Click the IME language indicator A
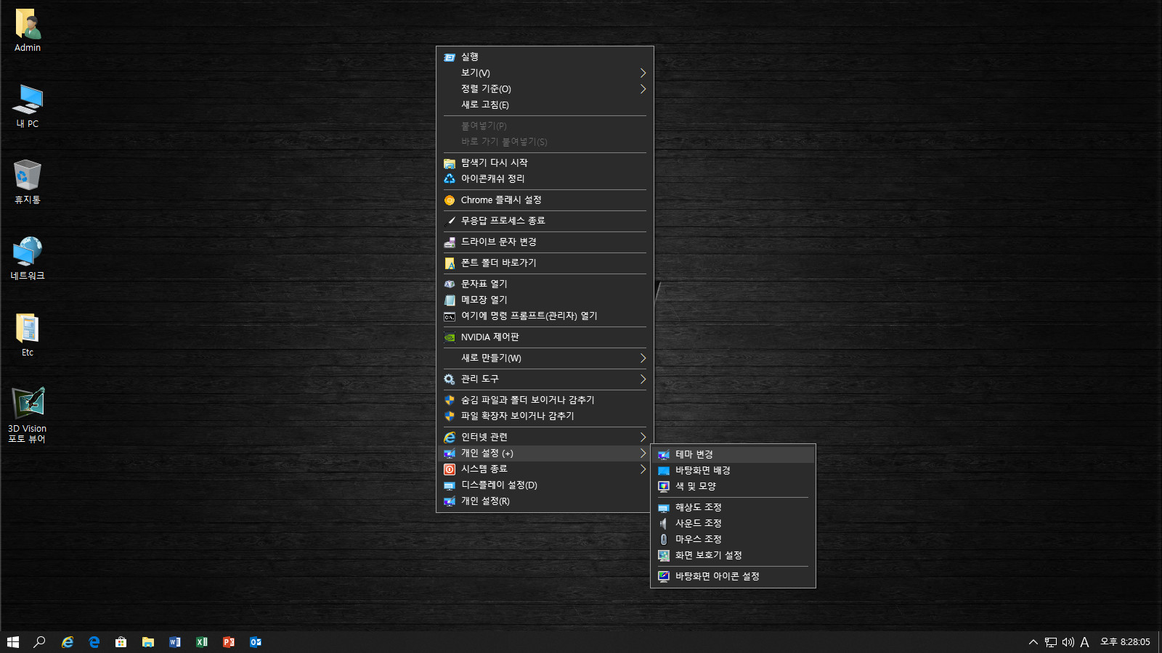 pyautogui.click(x=1085, y=642)
